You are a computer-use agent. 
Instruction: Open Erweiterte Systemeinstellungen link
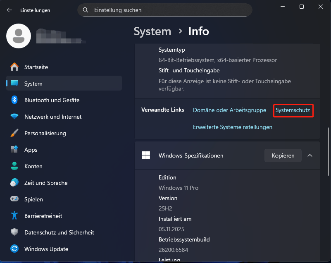click(x=233, y=127)
